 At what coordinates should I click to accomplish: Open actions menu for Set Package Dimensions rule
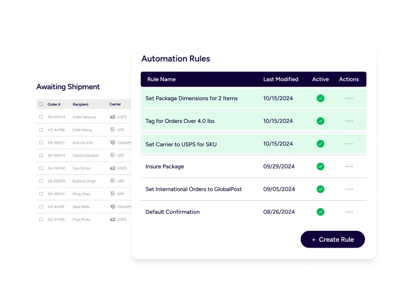pyautogui.click(x=349, y=99)
